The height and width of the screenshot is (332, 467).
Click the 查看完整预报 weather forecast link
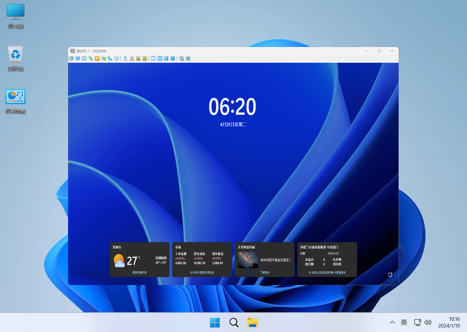point(140,273)
